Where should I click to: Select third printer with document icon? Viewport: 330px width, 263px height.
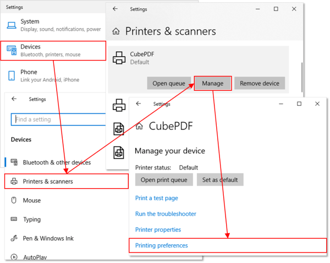coord(119,129)
